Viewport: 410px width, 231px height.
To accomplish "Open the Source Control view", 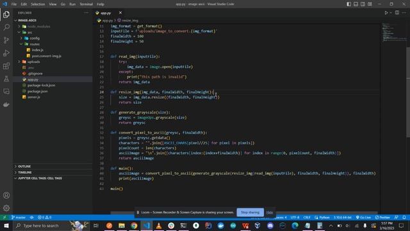I will [x=6, y=40].
